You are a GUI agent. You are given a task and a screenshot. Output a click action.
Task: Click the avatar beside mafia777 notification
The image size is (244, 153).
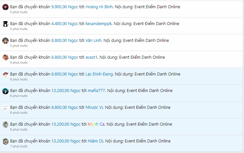click(x=5, y=91)
